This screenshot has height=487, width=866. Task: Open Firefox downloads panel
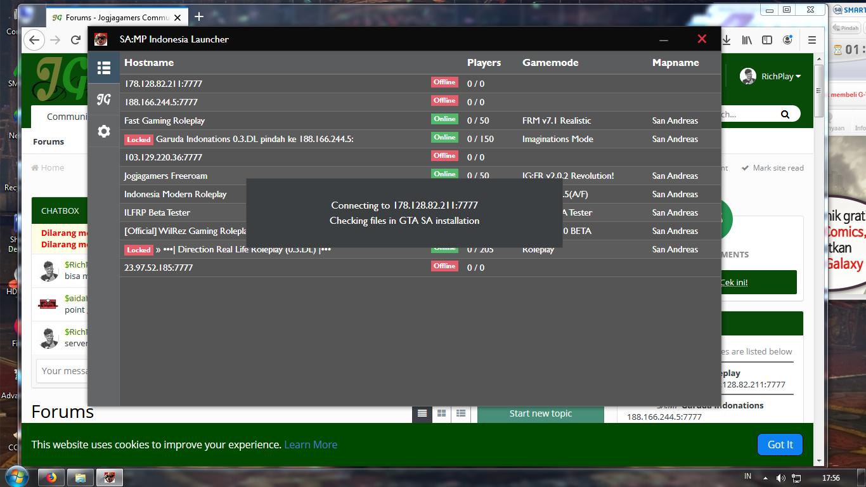[727, 40]
